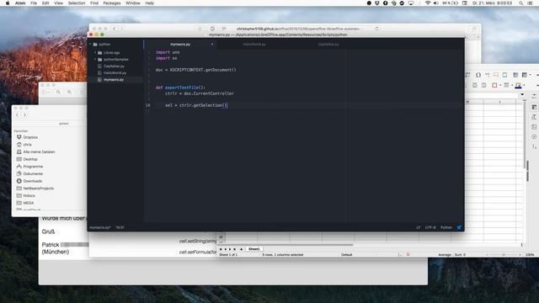Viewport: 539px width, 303px height.
Task: Click the Wi-Fi icon in menu bar
Action: (x=428, y=3)
